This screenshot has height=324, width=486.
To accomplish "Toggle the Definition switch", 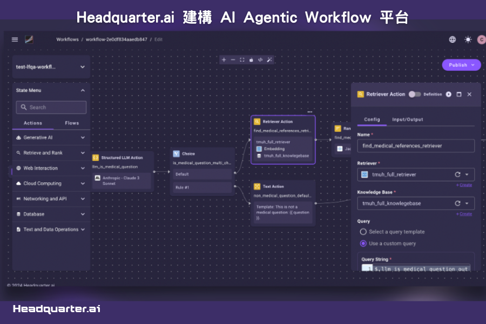I will pos(414,94).
